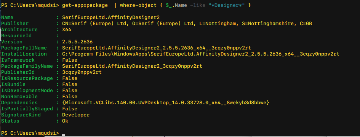Click the top PS C:\Users\mqudsi> prompt
The height and width of the screenshot is (137, 360).
(30, 5)
